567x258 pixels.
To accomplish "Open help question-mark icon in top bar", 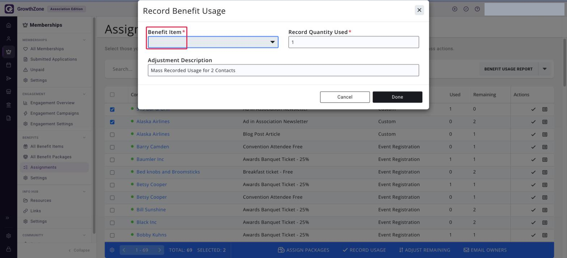I will 477,9.
